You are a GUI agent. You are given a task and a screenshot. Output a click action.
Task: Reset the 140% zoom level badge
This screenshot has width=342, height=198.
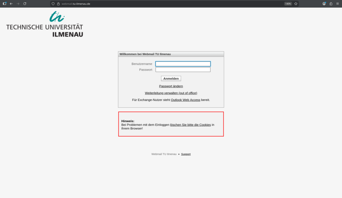pyautogui.click(x=288, y=4)
